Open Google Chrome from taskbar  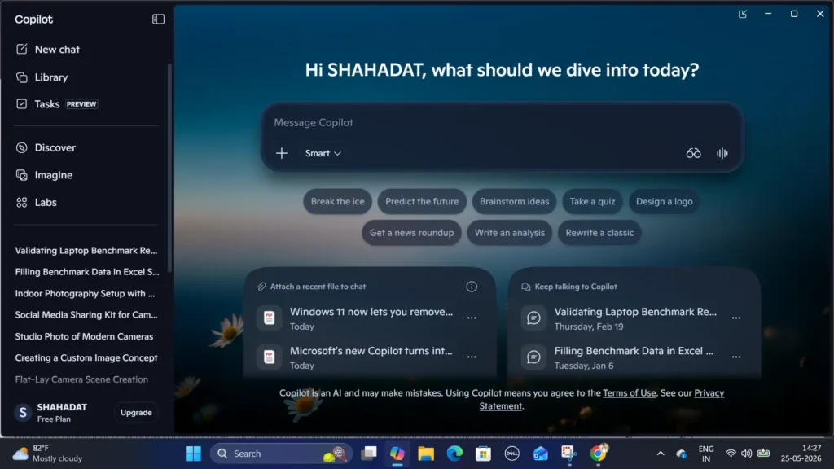(599, 454)
